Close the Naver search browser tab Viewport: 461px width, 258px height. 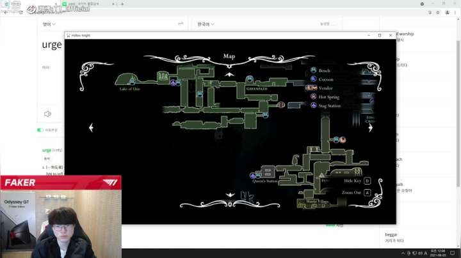tap(113, 4)
